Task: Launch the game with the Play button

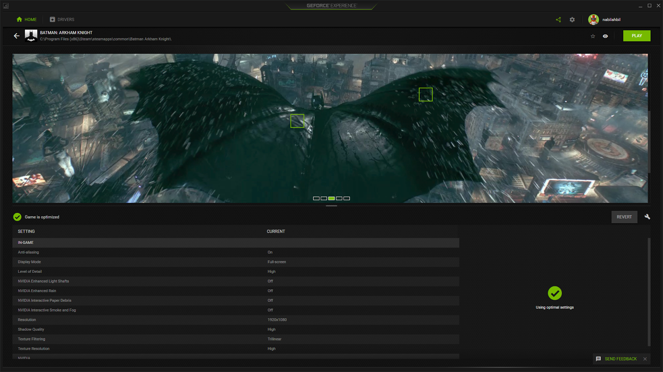Action: point(637,36)
